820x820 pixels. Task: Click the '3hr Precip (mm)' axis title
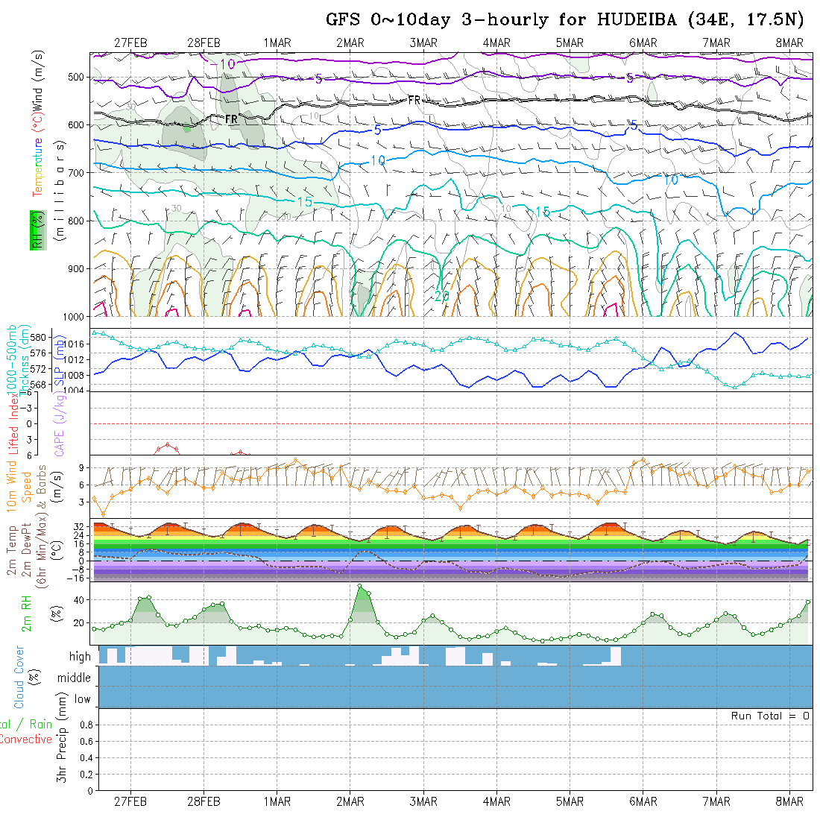62,749
